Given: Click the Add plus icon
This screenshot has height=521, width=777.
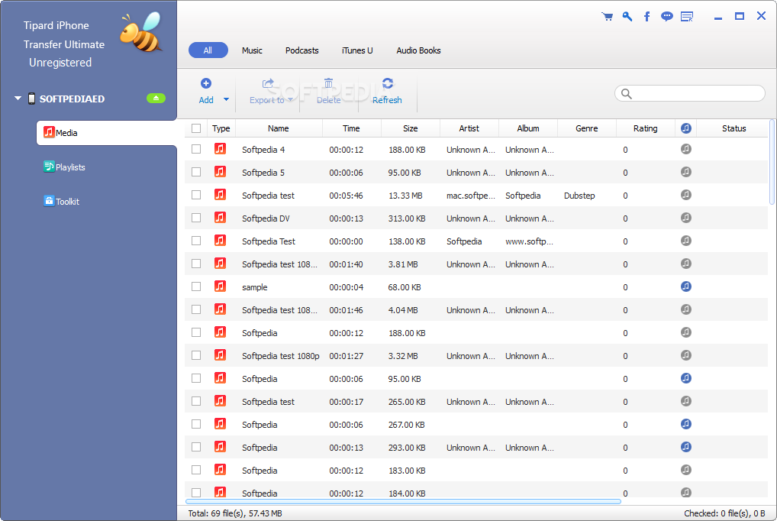Looking at the screenshot, I should click(206, 83).
